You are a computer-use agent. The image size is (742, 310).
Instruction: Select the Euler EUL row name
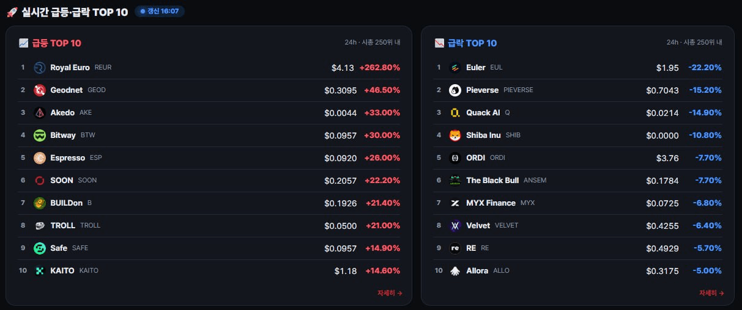pos(484,68)
